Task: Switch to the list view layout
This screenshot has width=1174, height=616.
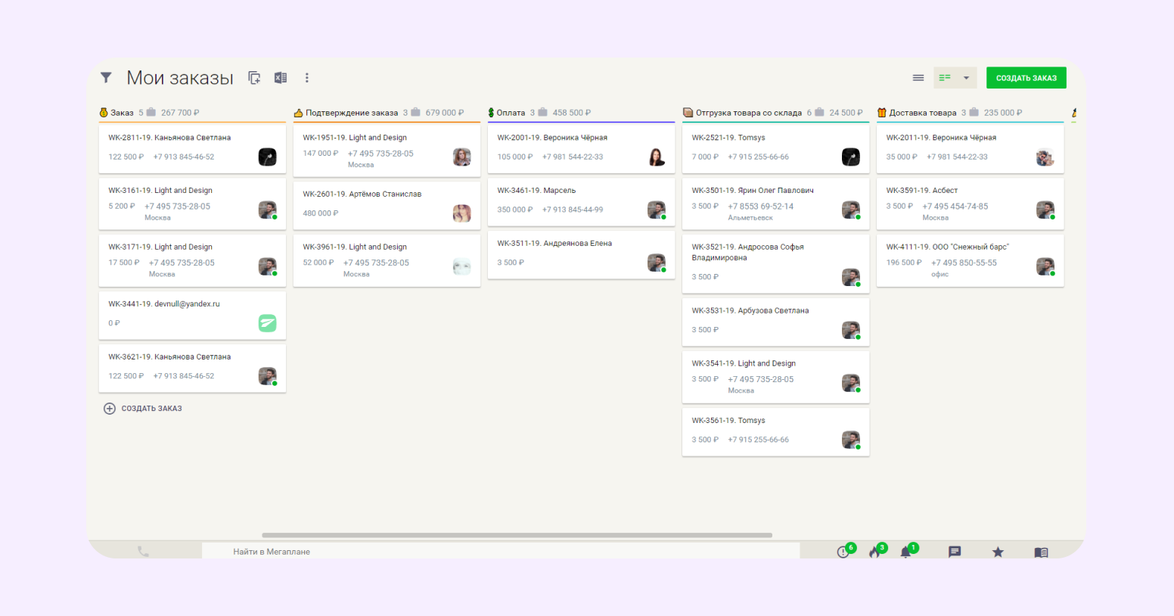Action: [x=918, y=78]
